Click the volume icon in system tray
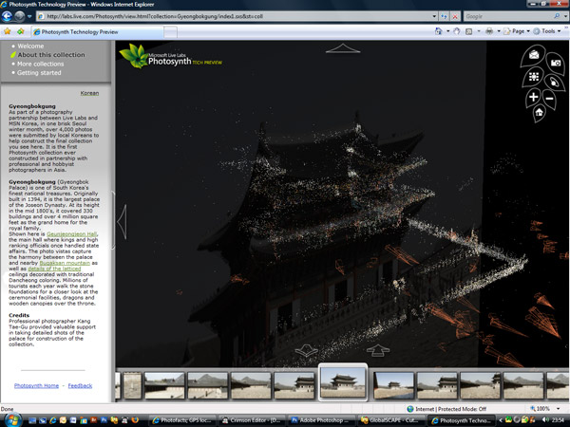The image size is (570, 427). (545, 420)
